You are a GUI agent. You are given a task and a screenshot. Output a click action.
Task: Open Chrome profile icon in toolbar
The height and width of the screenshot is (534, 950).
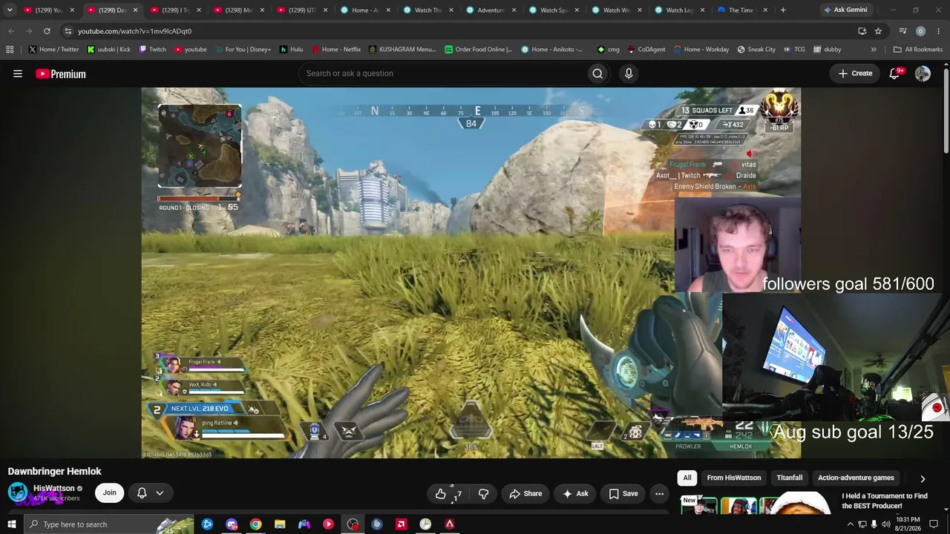[920, 31]
